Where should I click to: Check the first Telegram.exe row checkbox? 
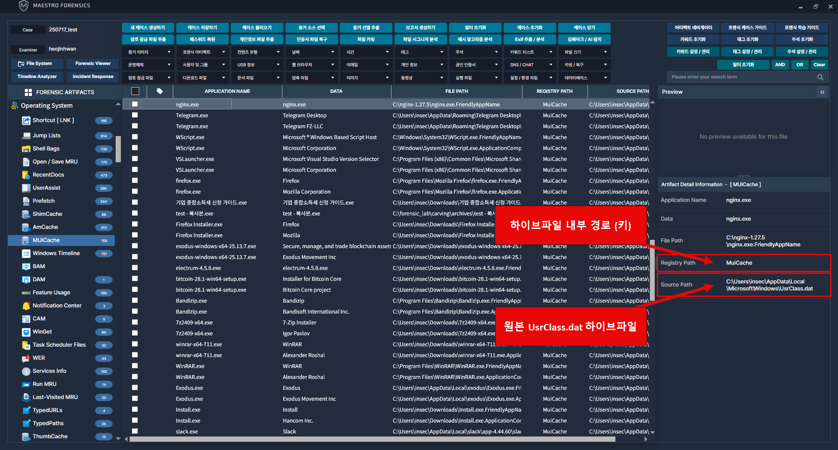pos(135,115)
